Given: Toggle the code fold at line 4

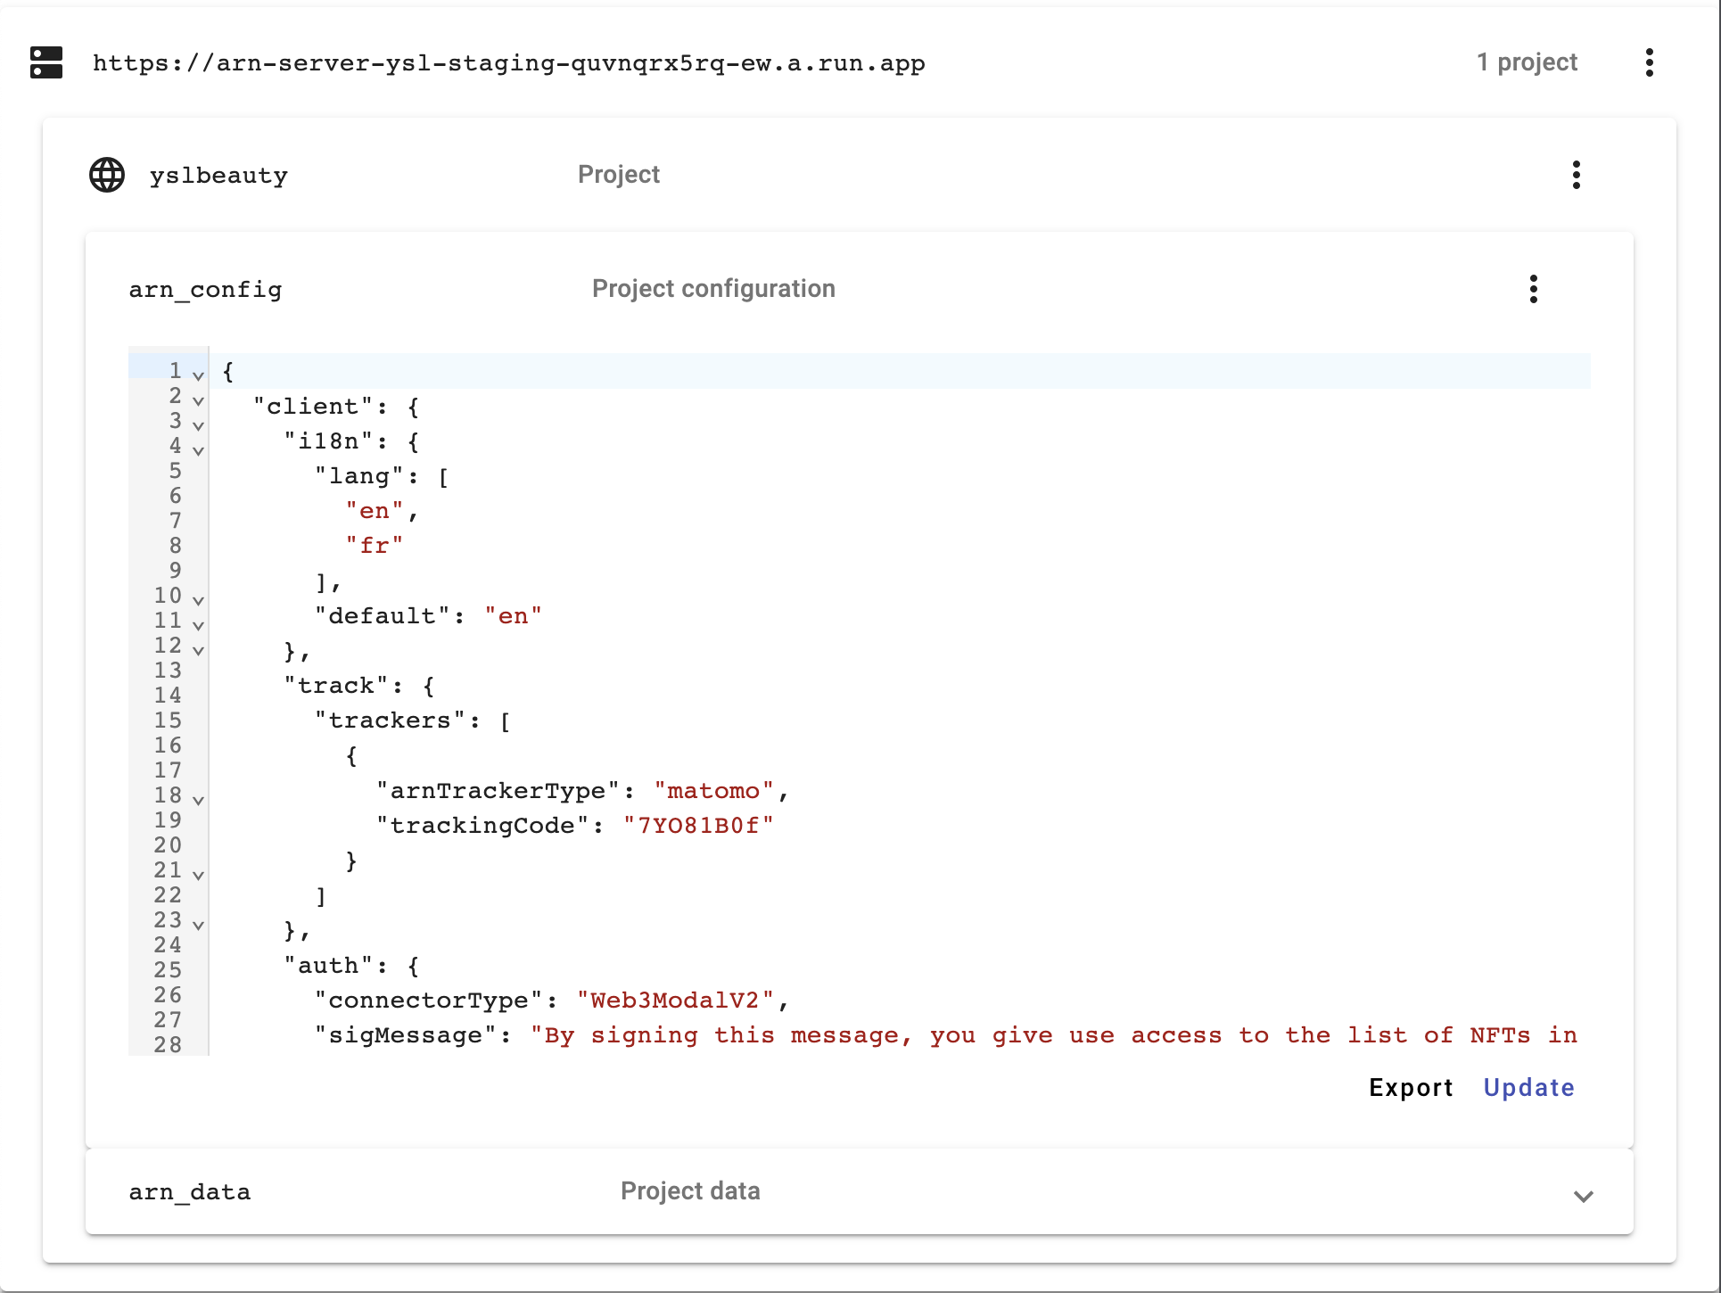Looking at the screenshot, I should [198, 450].
